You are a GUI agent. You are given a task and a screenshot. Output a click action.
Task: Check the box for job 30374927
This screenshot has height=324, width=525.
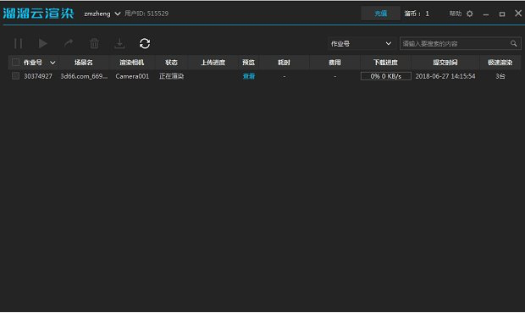pyautogui.click(x=15, y=76)
